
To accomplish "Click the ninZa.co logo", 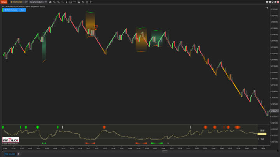I will click(x=10, y=140).
